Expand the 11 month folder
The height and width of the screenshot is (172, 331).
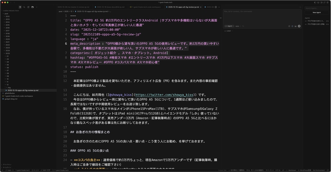pyautogui.click(x=7, y=82)
